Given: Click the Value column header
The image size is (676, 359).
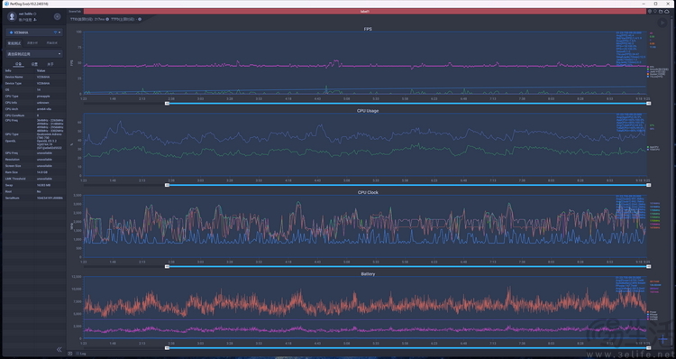Looking at the screenshot, I should click(x=41, y=70).
